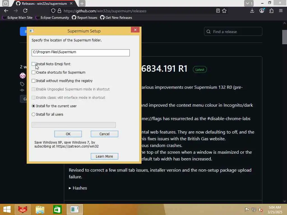Edit the Supermium folder location field

[x=80, y=52]
